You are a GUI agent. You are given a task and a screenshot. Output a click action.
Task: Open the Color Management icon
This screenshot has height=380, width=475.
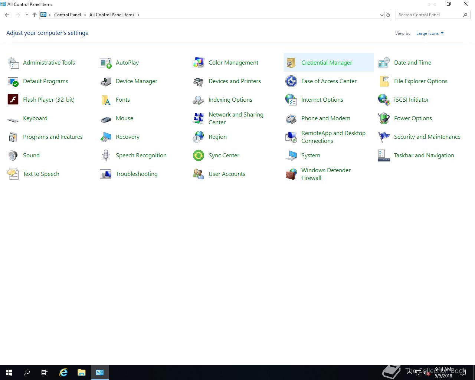click(x=199, y=63)
